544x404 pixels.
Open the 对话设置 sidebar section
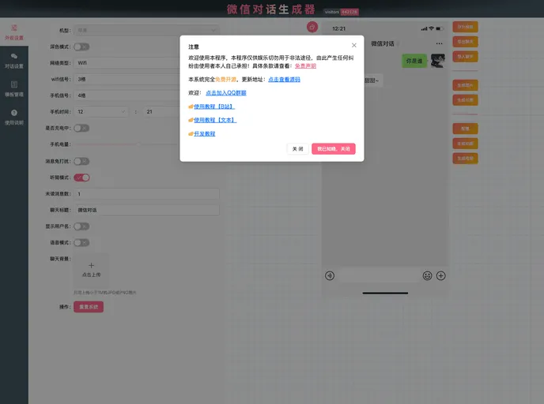pos(14,61)
